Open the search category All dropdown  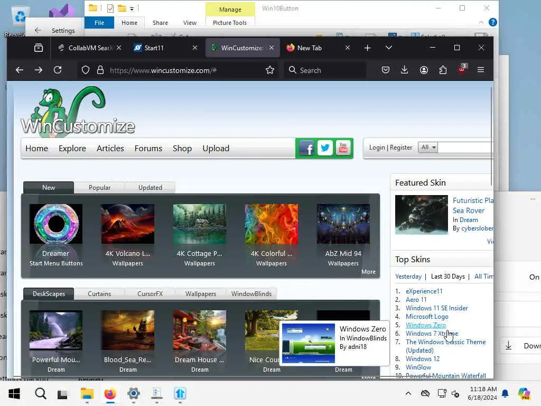tap(428, 147)
